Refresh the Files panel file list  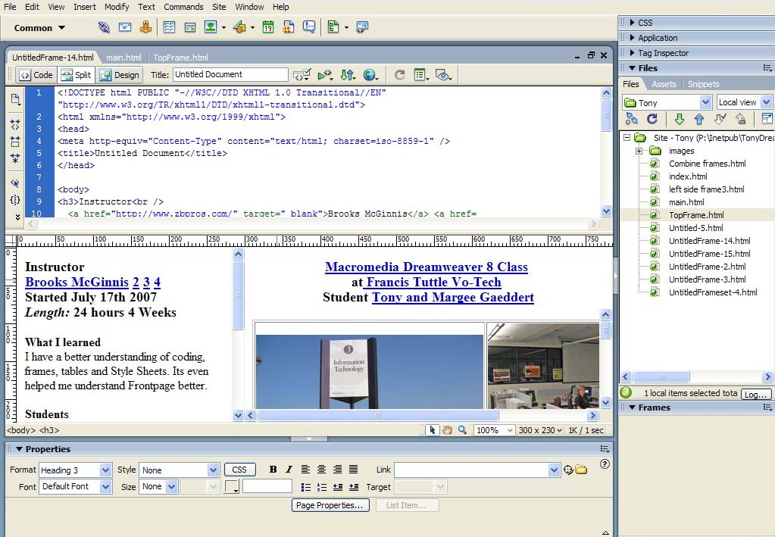pyautogui.click(x=653, y=119)
